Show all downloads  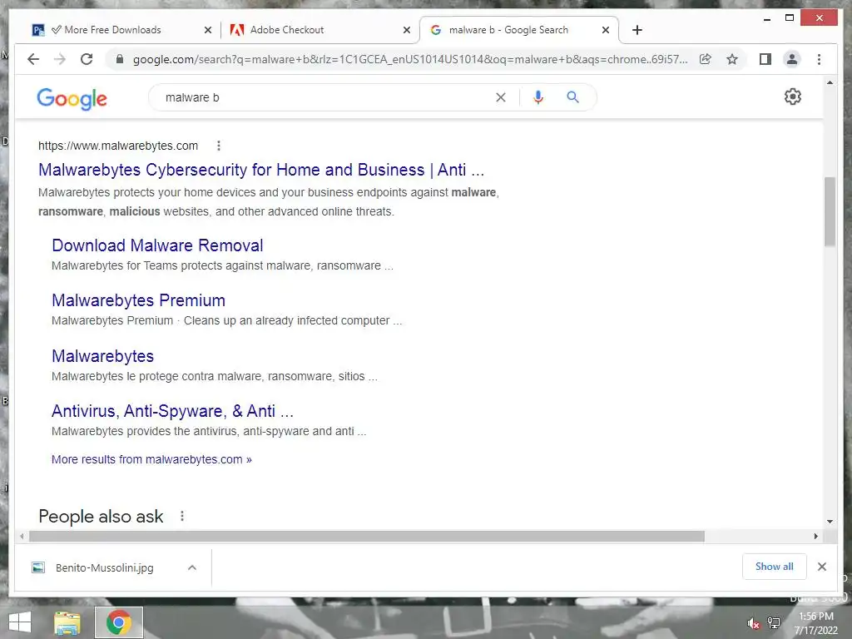click(775, 566)
